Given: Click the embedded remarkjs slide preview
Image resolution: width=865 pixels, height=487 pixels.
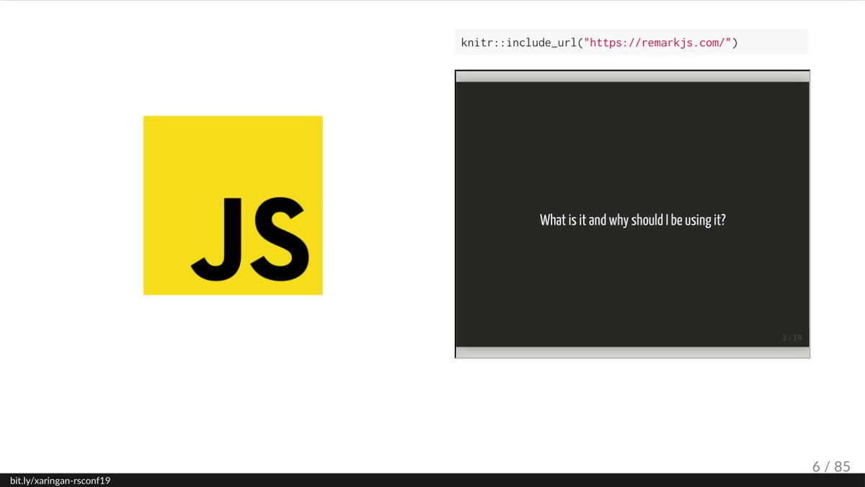Looking at the screenshot, I should [632, 214].
